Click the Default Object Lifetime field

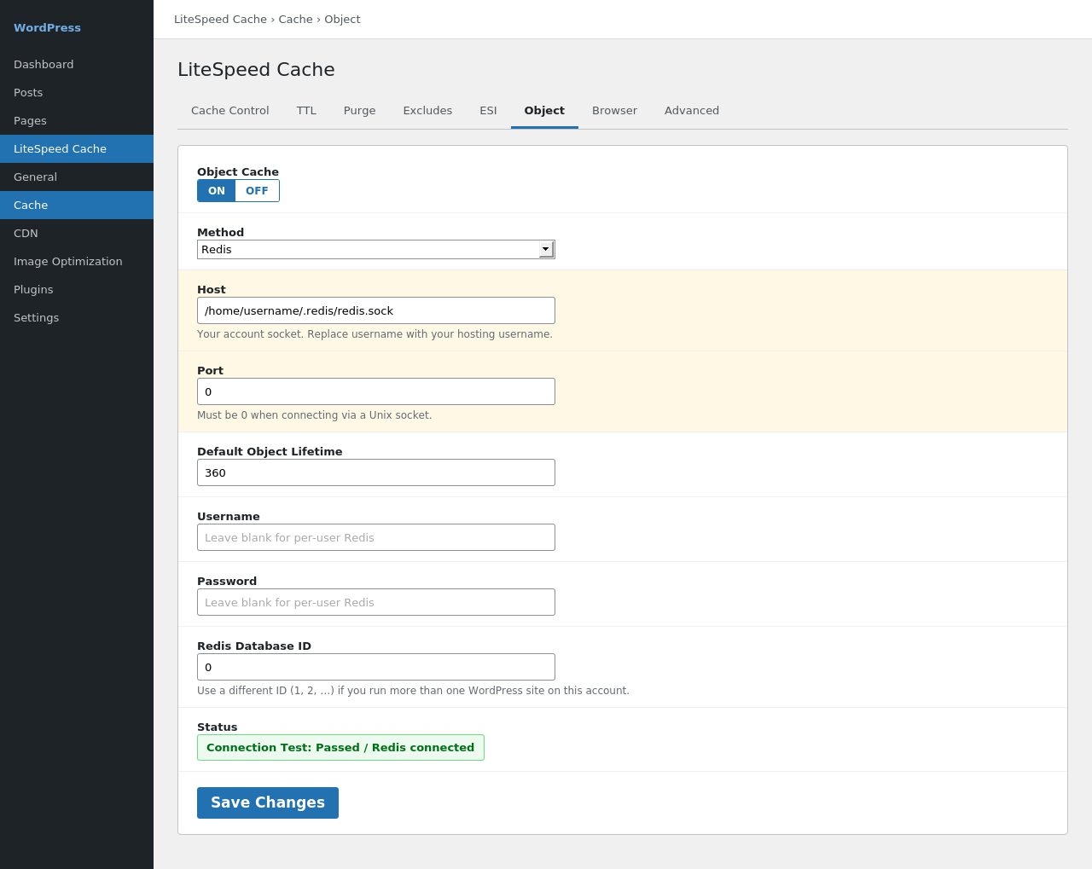(x=376, y=472)
